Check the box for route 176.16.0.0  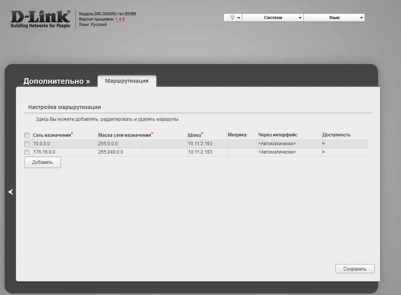(x=27, y=152)
